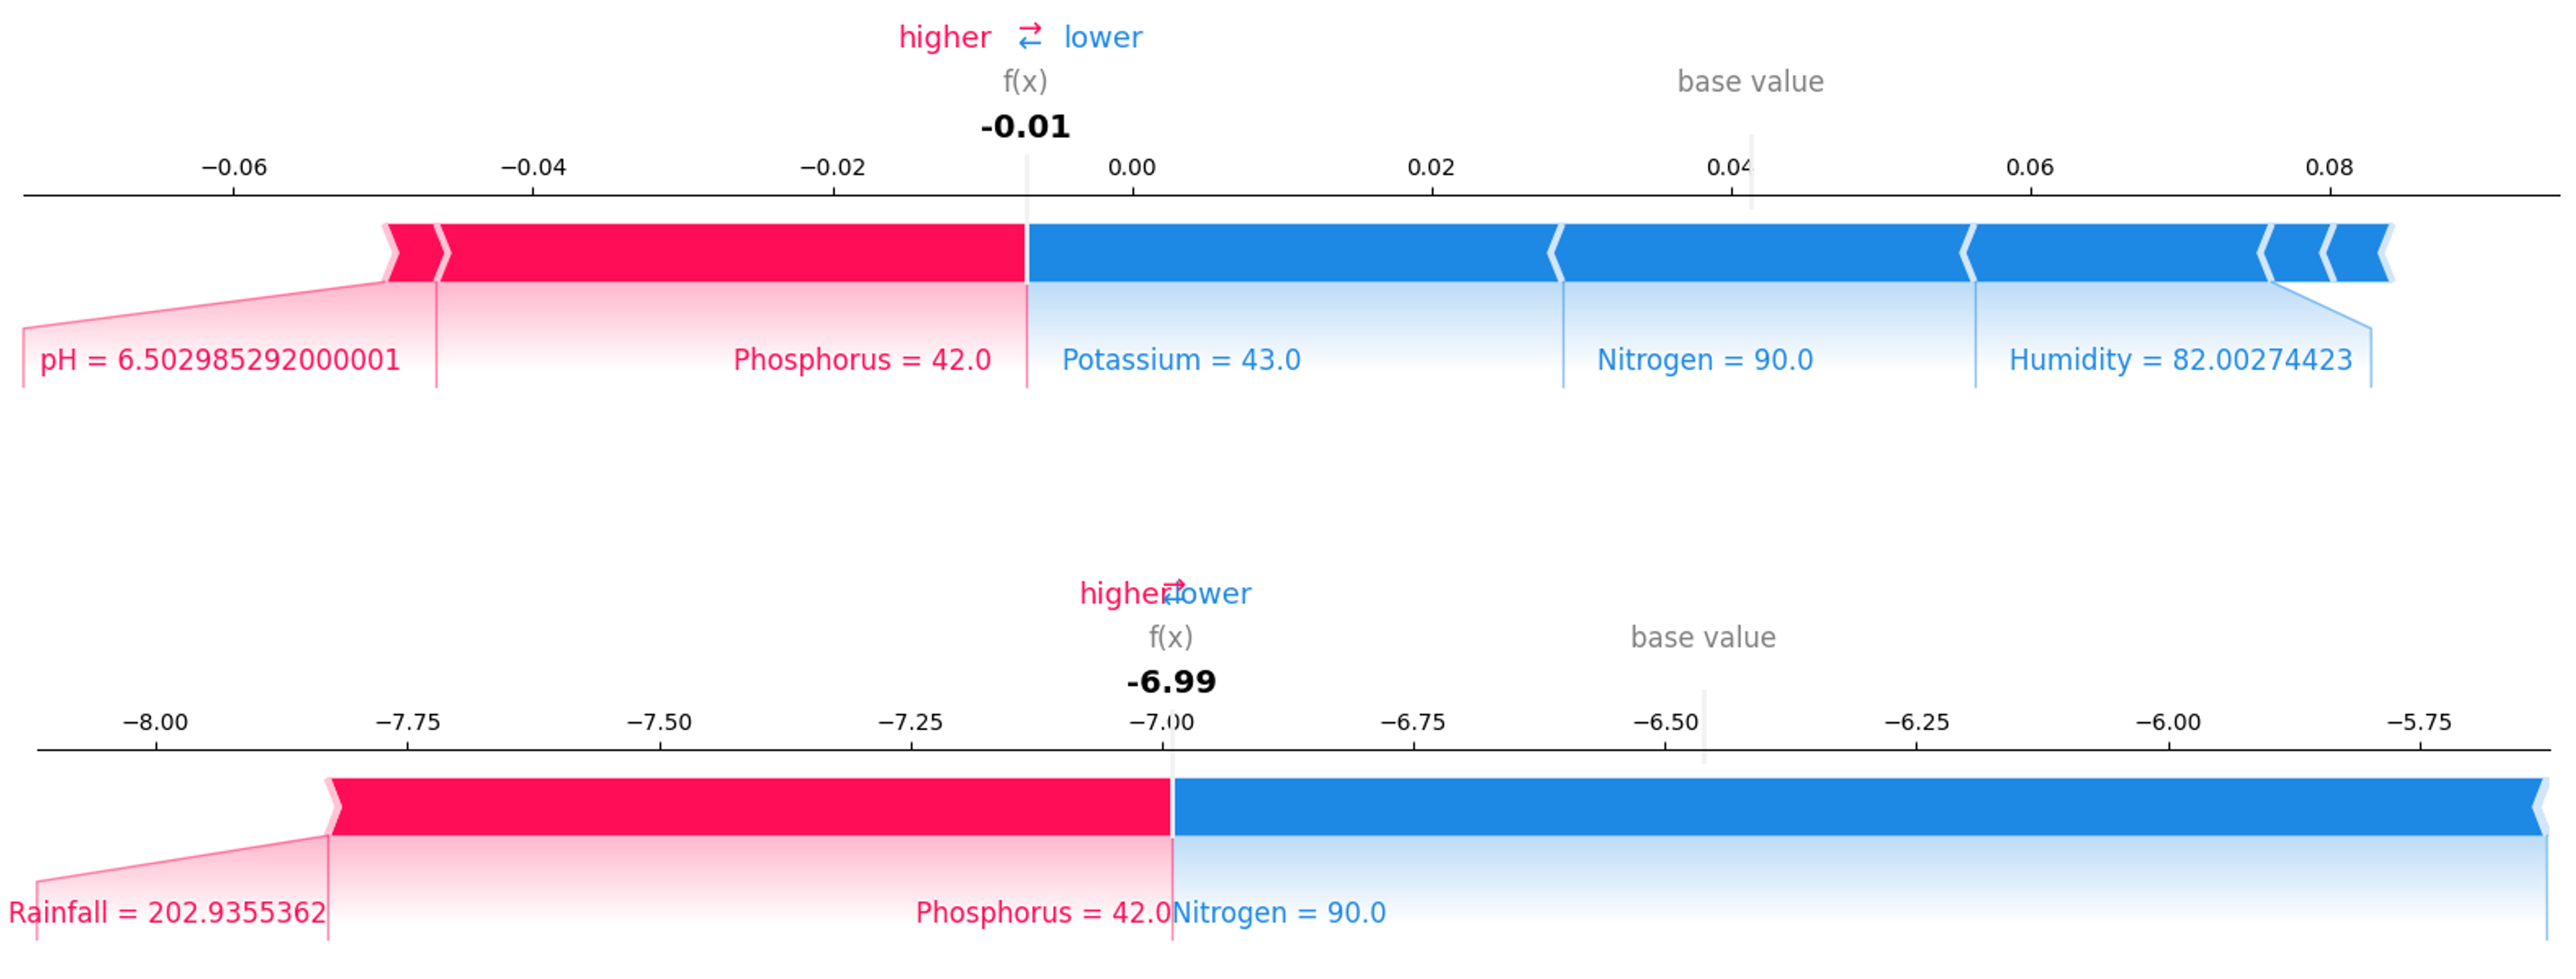Click the 0.08 axis tick label
Screen dimensions: 2576x979
[2329, 168]
